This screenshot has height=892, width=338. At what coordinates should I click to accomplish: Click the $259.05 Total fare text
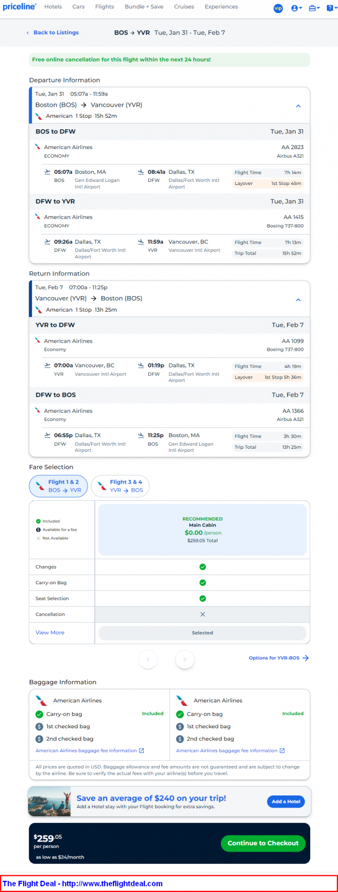point(202,541)
